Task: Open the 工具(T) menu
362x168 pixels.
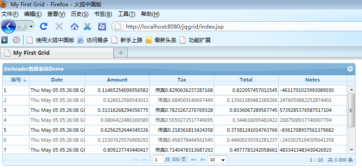Action: click(126, 14)
